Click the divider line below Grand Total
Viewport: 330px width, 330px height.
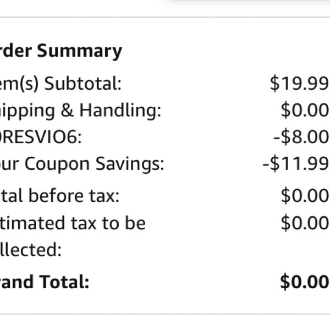coord(165,314)
